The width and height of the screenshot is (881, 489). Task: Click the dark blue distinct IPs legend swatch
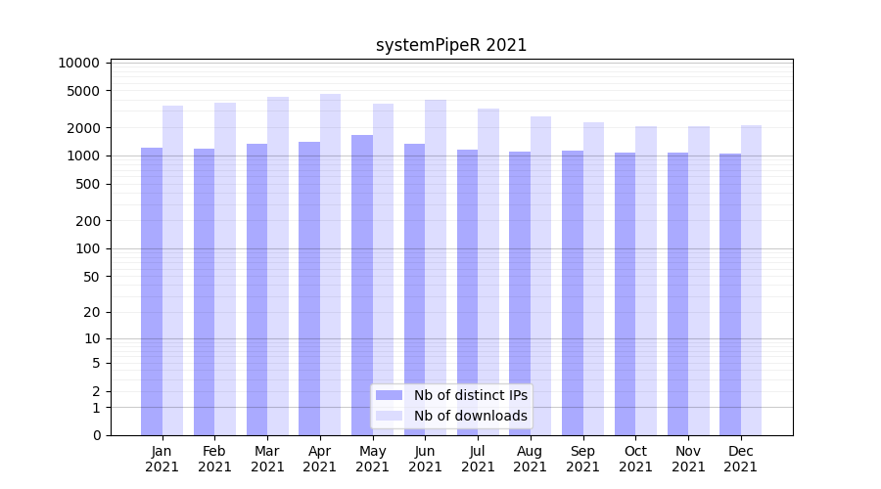point(389,395)
